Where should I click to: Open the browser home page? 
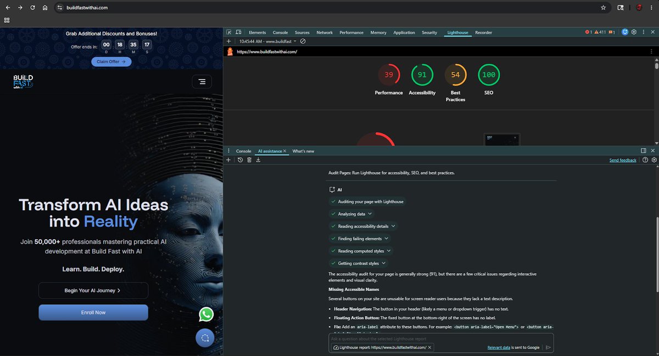pos(45,8)
